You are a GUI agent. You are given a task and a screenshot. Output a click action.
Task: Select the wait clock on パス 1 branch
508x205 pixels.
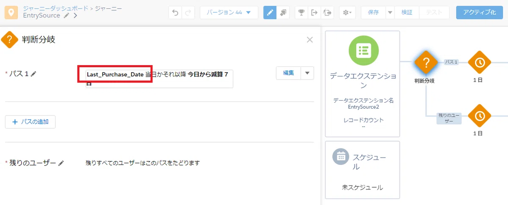point(479,63)
